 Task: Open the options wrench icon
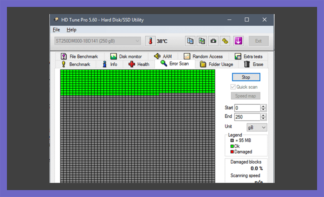pos(225,41)
